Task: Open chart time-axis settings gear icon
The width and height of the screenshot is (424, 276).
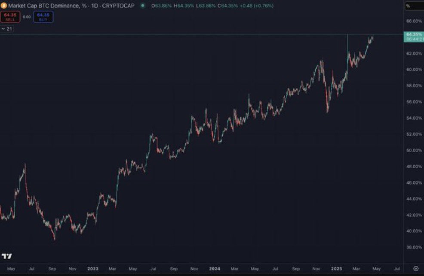Action: (x=416, y=268)
